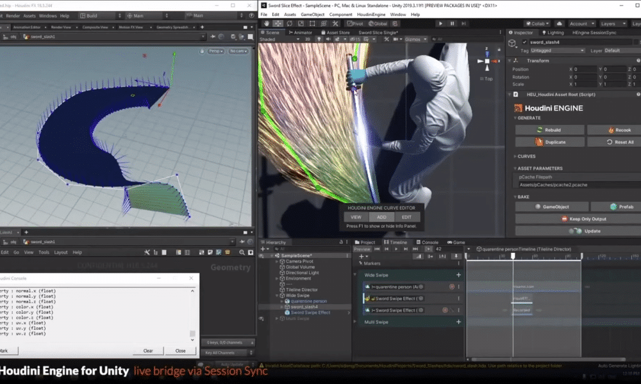Click the cloud services icon

point(559,24)
